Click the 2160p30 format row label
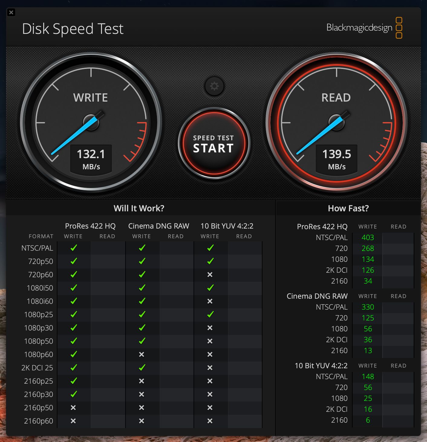Viewport: 427px width, 442px height. (x=38, y=394)
